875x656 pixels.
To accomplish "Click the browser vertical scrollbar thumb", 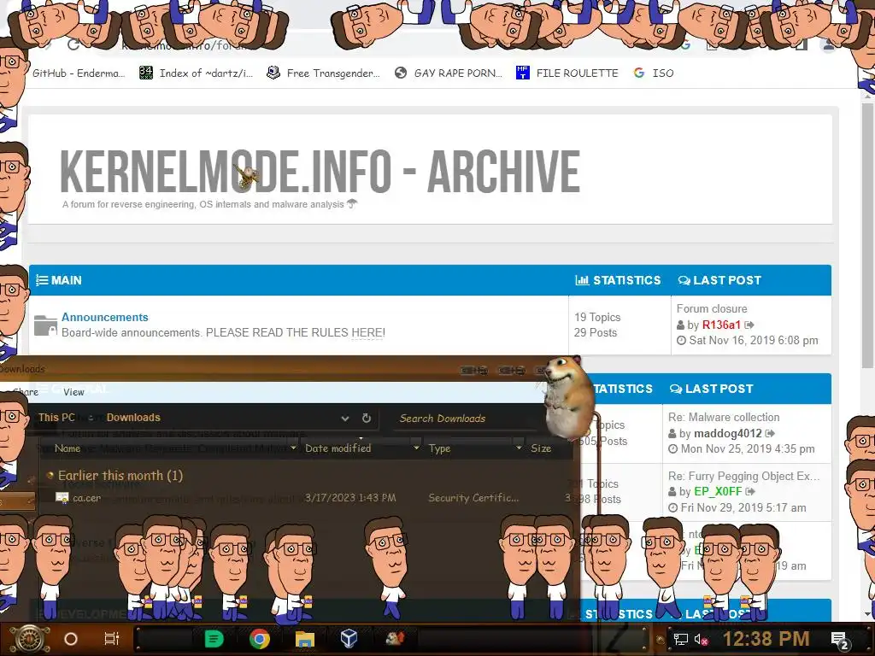I will tap(867, 234).
